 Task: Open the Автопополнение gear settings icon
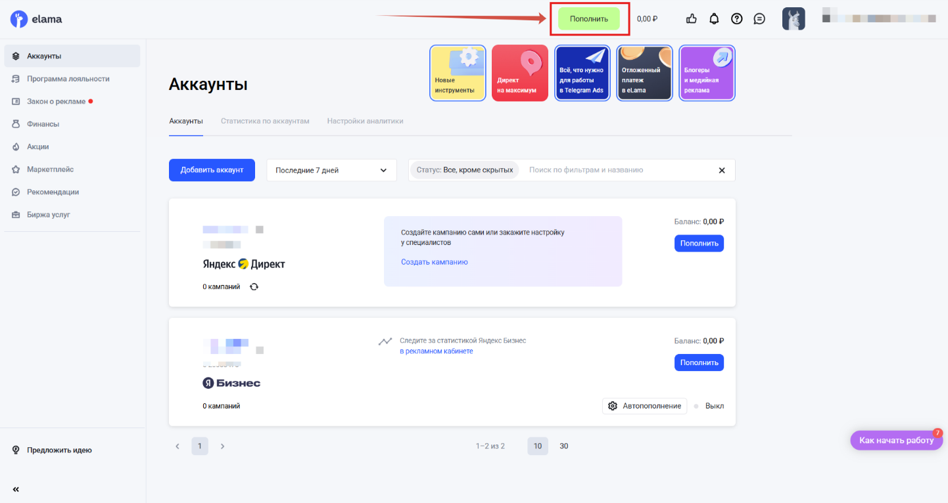tap(613, 406)
